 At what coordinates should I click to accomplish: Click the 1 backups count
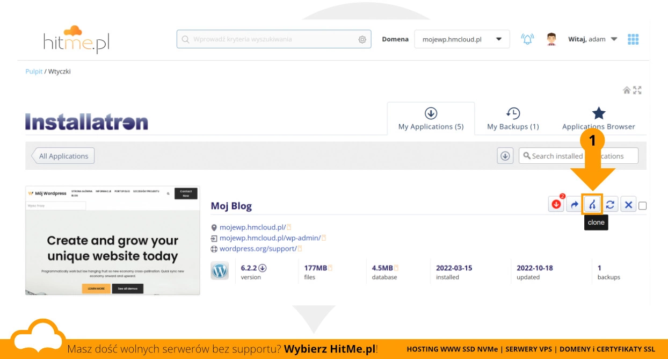599,268
